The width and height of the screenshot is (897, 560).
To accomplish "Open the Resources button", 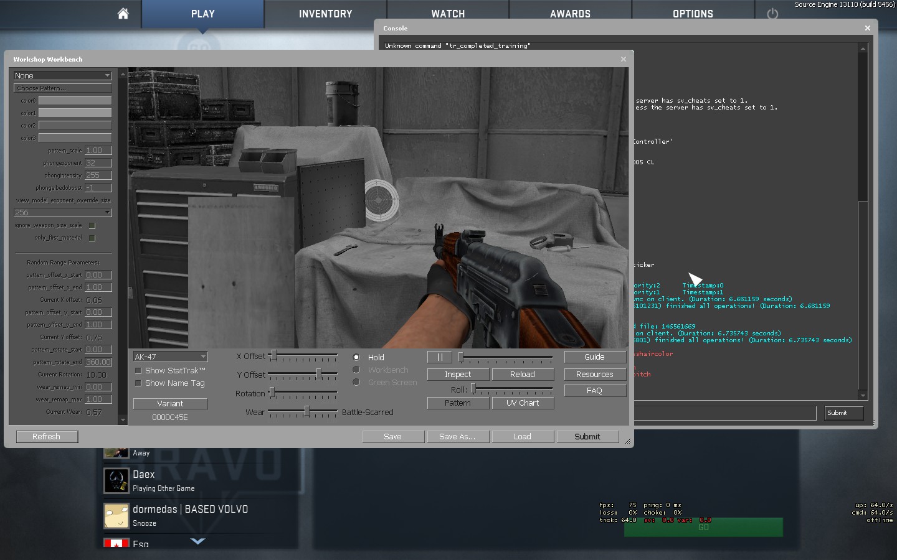I will (595, 375).
